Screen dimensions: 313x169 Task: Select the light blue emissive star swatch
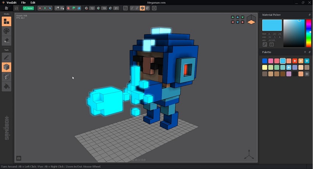click(x=289, y=67)
